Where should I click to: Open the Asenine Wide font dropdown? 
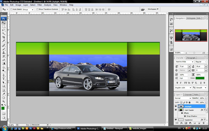click(x=184, y=62)
